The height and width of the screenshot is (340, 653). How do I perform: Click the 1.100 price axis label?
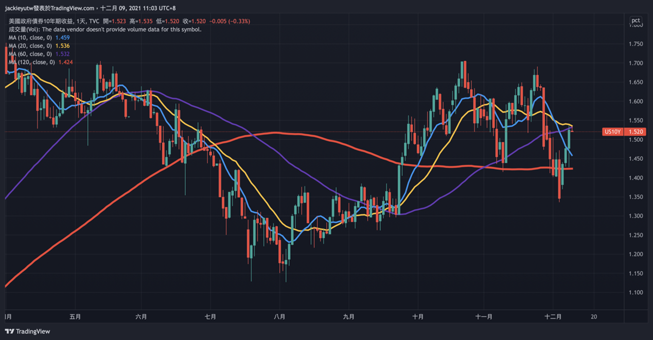tap(636, 293)
